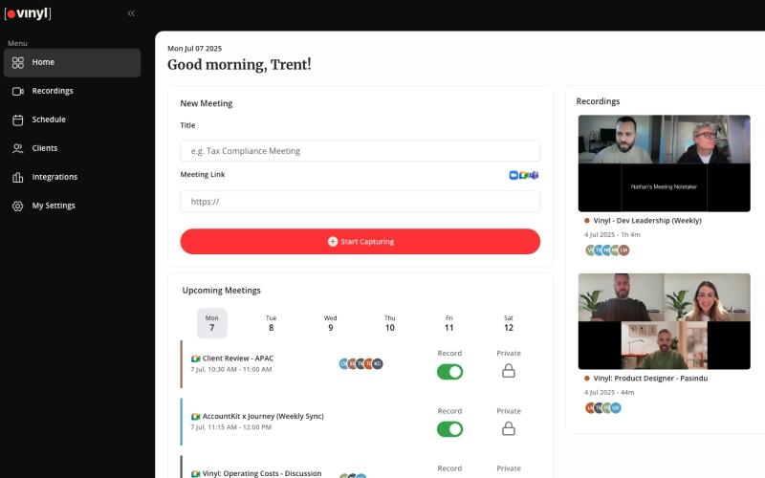Open Vinyl: Product Designer - Pasindu thumbnail
Viewport: 765px width, 478px height.
click(664, 321)
